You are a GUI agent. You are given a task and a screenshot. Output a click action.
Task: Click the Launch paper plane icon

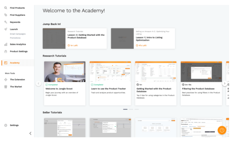(x=6, y=29)
